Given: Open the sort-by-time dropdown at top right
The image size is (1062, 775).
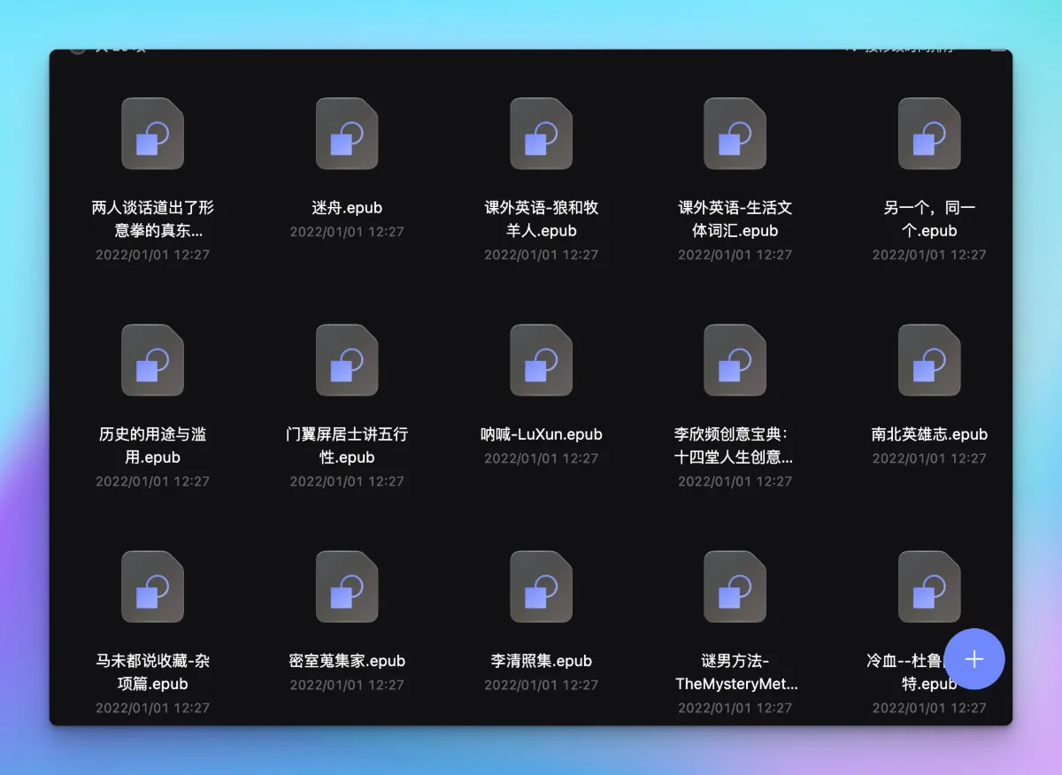Looking at the screenshot, I should [894, 50].
